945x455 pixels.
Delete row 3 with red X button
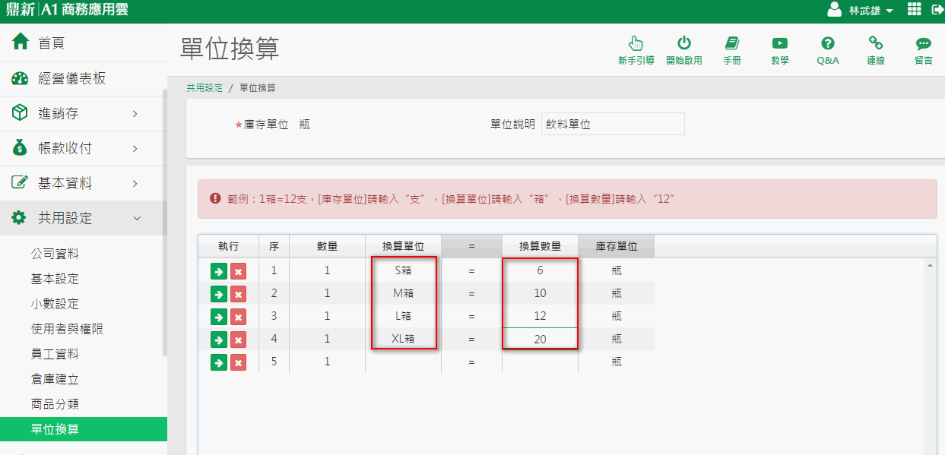pos(238,317)
